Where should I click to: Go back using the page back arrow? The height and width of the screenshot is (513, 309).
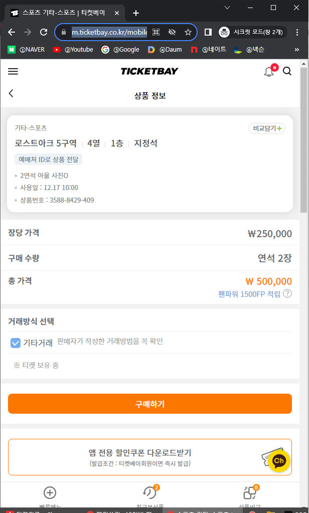click(x=11, y=93)
